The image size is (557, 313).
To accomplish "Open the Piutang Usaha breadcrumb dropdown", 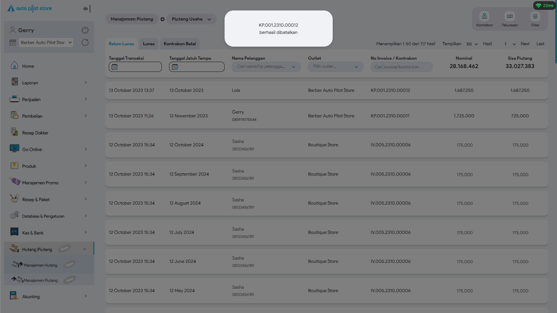I will (x=191, y=19).
